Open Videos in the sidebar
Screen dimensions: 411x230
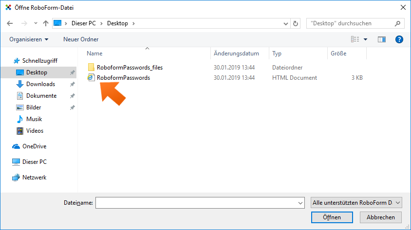click(x=35, y=131)
